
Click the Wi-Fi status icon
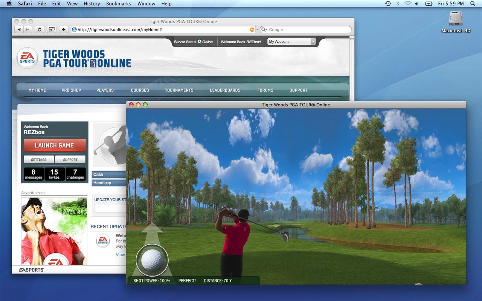(407, 4)
